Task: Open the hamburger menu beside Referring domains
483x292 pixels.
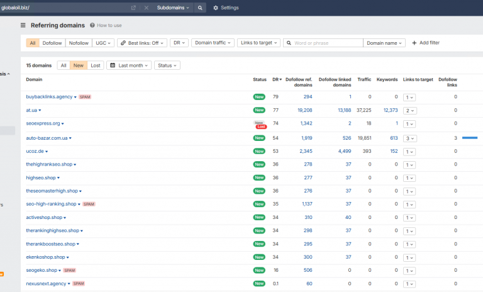Action: click(23, 25)
